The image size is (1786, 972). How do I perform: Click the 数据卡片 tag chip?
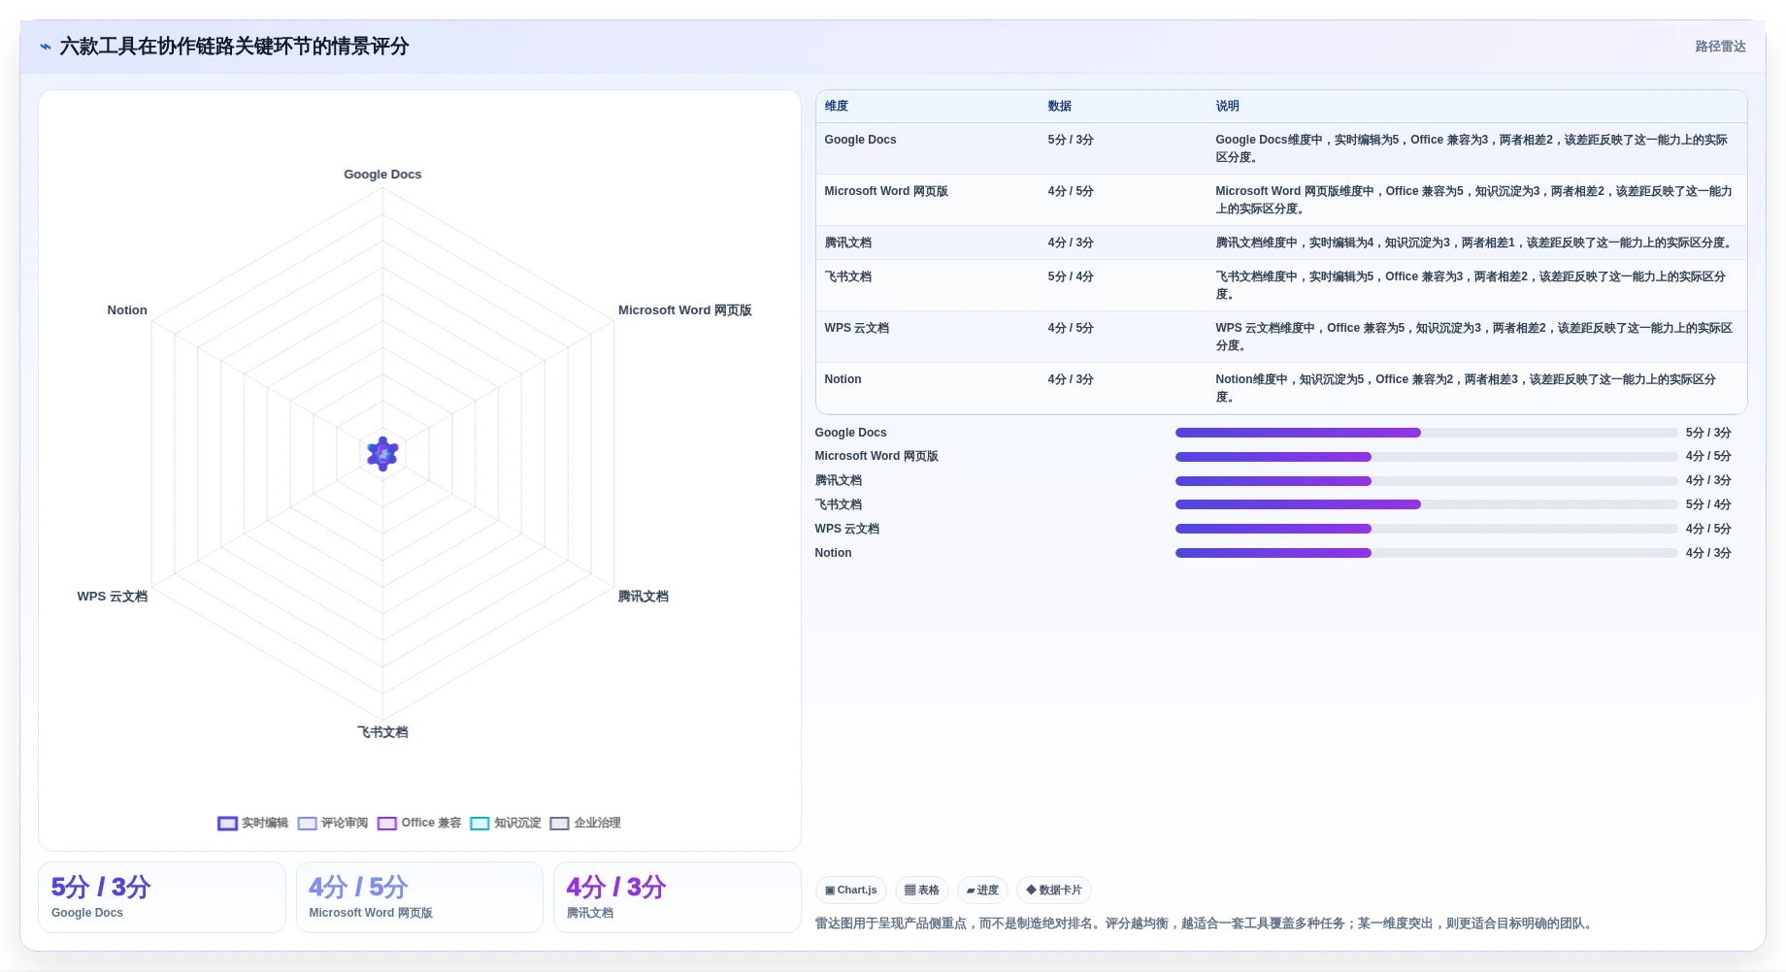1054,890
